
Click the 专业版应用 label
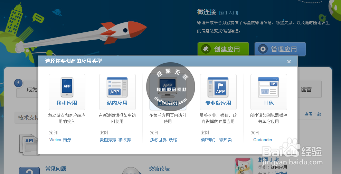pyautogui.click(x=218, y=103)
